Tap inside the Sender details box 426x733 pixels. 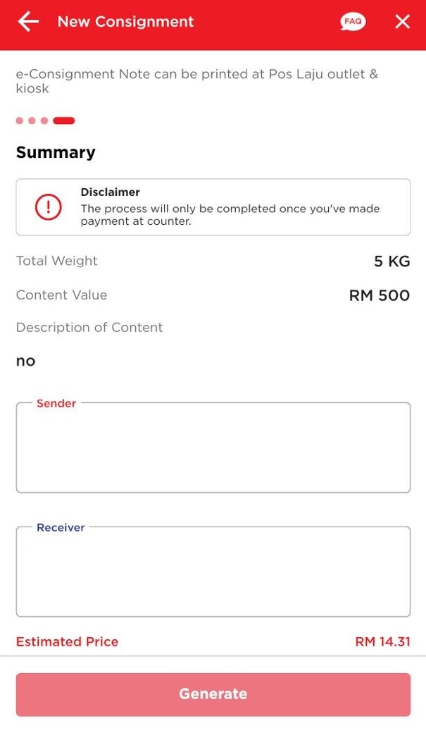tap(213, 448)
